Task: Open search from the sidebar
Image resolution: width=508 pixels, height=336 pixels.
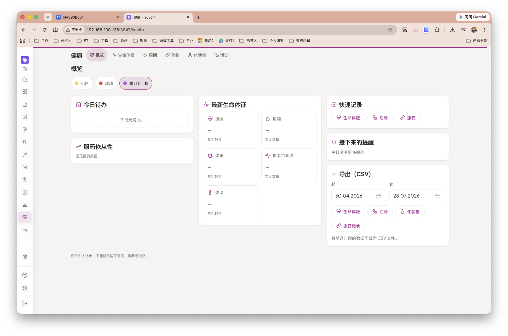Action: (x=25, y=80)
